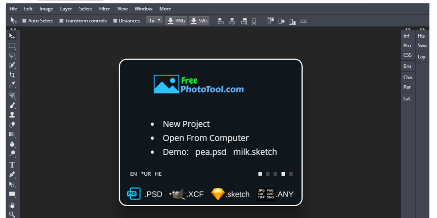The image size is (437, 218).
Task: Export as SVG using download button
Action: coord(199,21)
